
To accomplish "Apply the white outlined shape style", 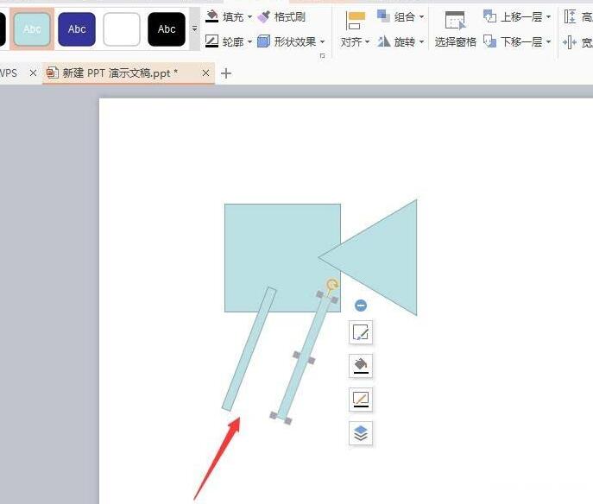I will point(122,29).
